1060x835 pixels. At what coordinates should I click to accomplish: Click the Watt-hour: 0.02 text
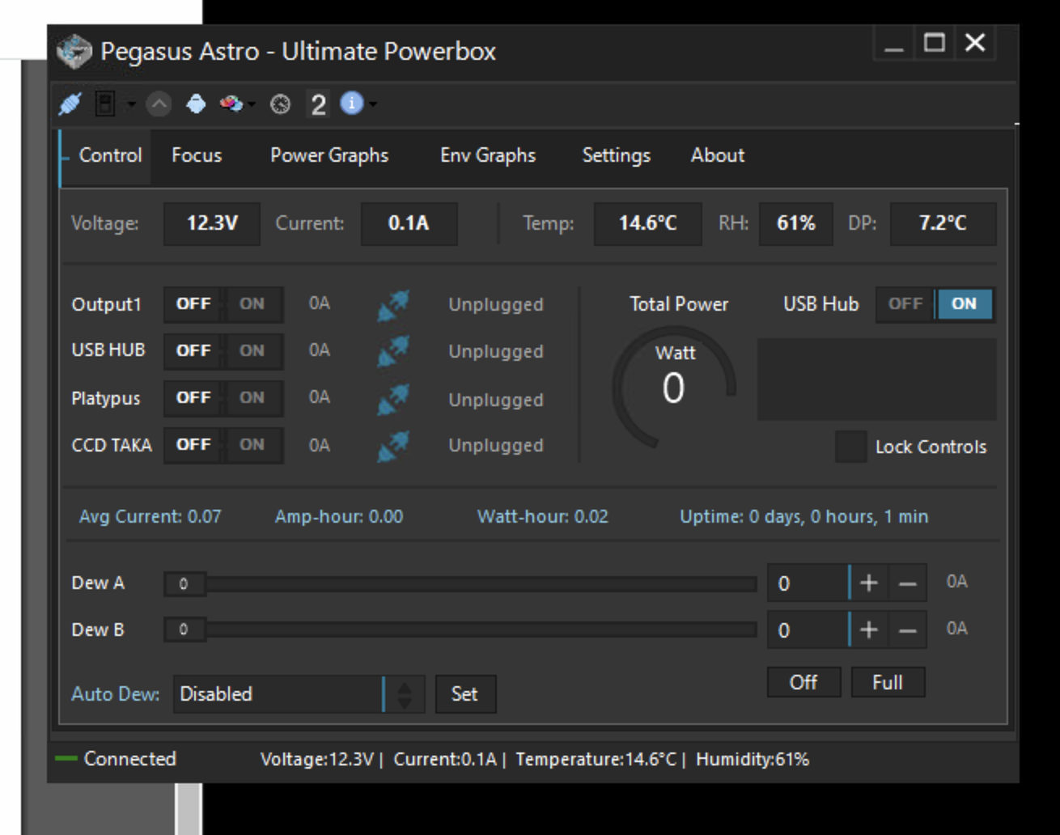coord(543,517)
